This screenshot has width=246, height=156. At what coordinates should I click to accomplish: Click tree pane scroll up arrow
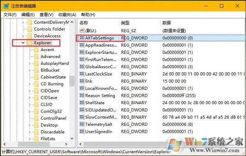pos(72,22)
